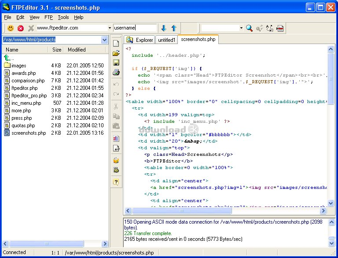Screen dimensions: 338x258
Task: Switch to the Explorer tab
Action: tap(140, 40)
